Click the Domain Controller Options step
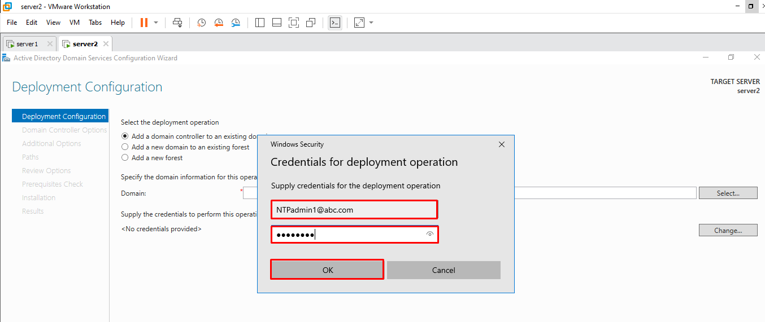Image resolution: width=765 pixels, height=322 pixels. pyautogui.click(x=64, y=130)
